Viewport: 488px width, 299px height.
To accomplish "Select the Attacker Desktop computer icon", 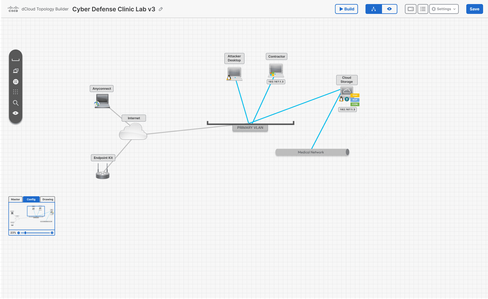I will 235,74.
